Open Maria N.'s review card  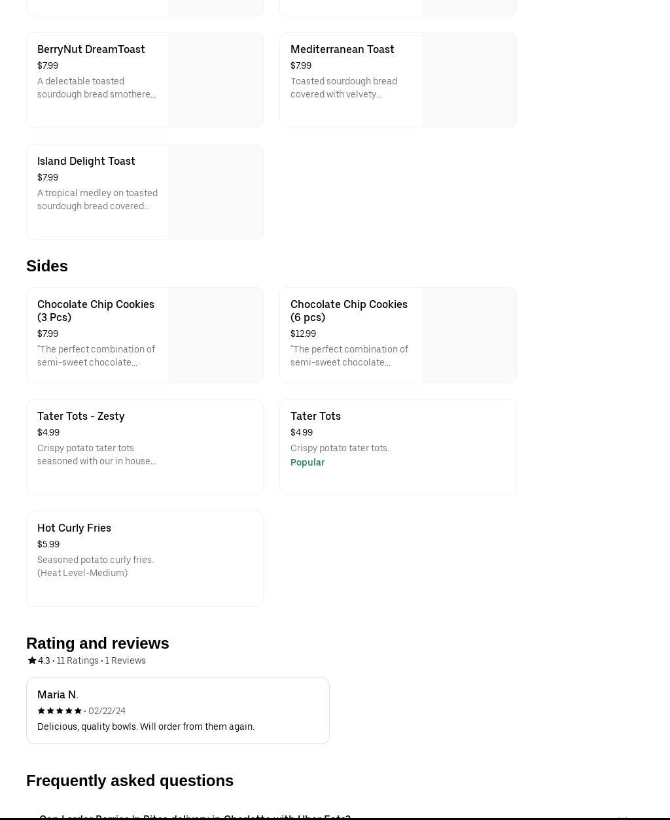click(x=177, y=711)
